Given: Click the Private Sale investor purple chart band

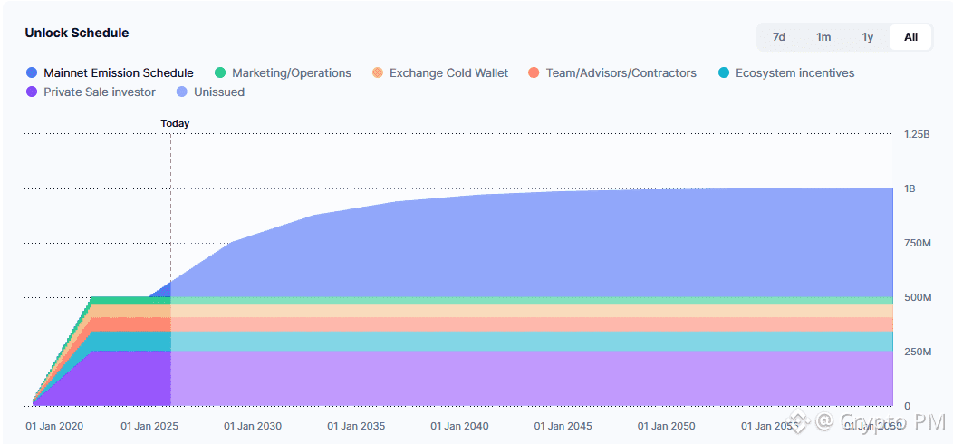Looking at the screenshot, I should click(544, 378).
